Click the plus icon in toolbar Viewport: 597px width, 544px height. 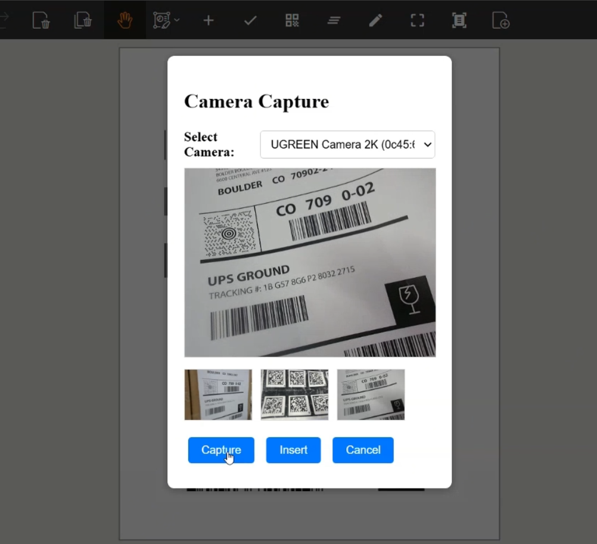coord(208,20)
